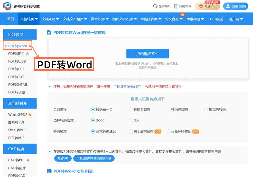Screen dimensions: 253x177
Task: Click the 周年庆狂欢 promotional badge
Action: pos(212,2)
